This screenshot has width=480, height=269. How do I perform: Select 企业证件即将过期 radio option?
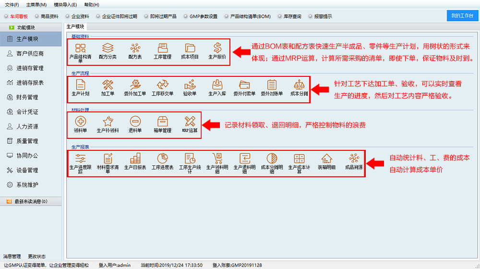pyautogui.click(x=98, y=16)
